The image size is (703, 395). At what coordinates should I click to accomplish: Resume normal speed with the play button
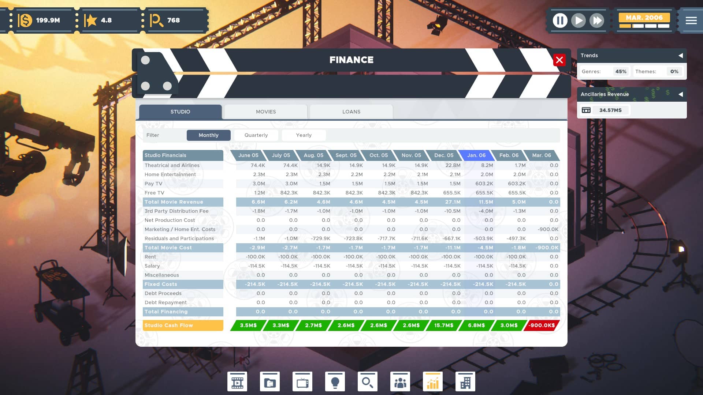point(578,20)
